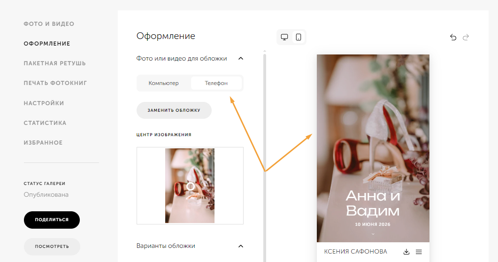Image resolution: width=498 pixels, height=262 pixels.
Task: Click the image center focus point circle
Action: [x=191, y=186]
